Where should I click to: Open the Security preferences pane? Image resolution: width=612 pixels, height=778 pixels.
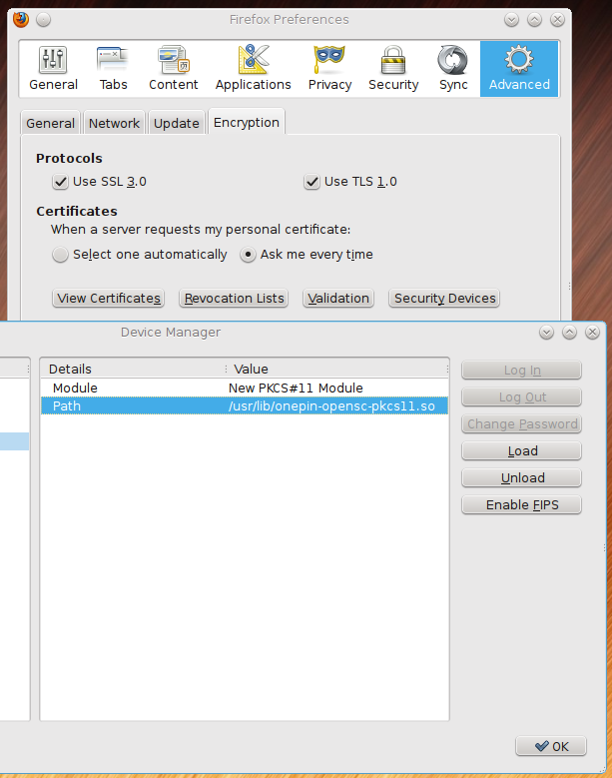click(x=393, y=69)
